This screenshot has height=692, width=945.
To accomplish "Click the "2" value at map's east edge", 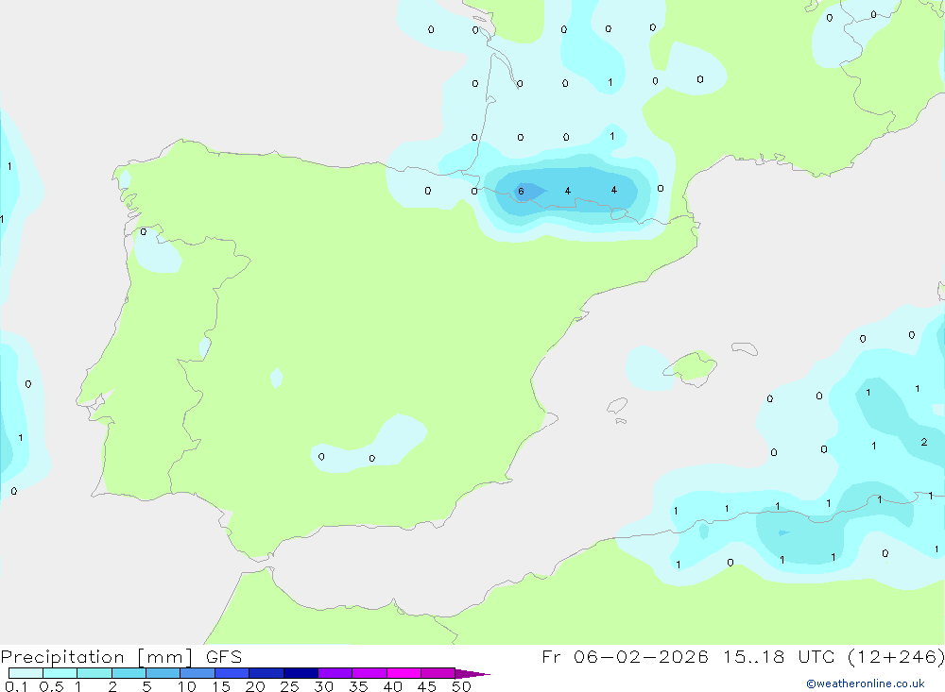I will coord(924,442).
